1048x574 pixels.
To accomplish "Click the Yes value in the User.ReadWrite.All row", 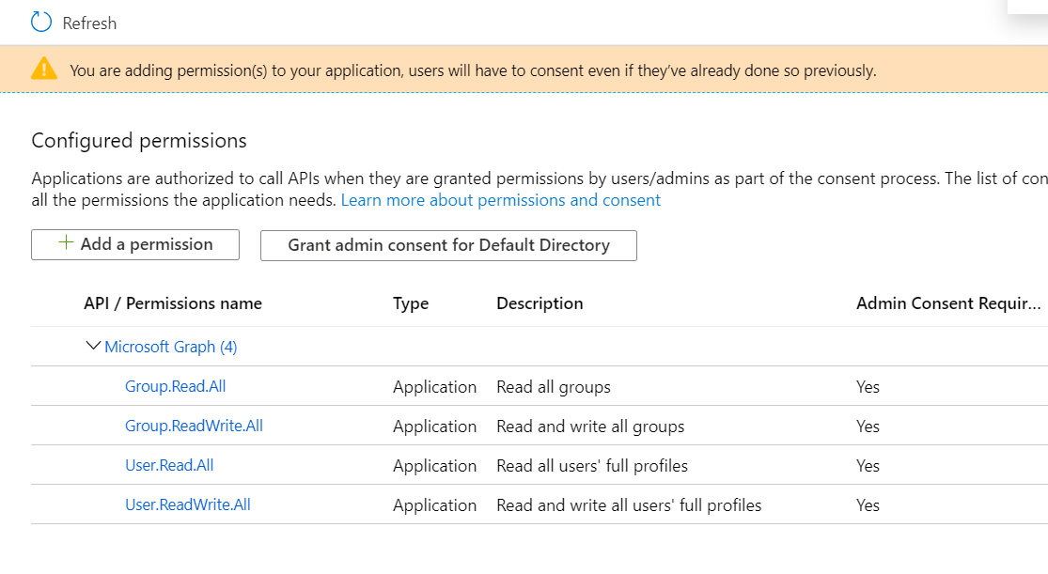I will [x=868, y=505].
